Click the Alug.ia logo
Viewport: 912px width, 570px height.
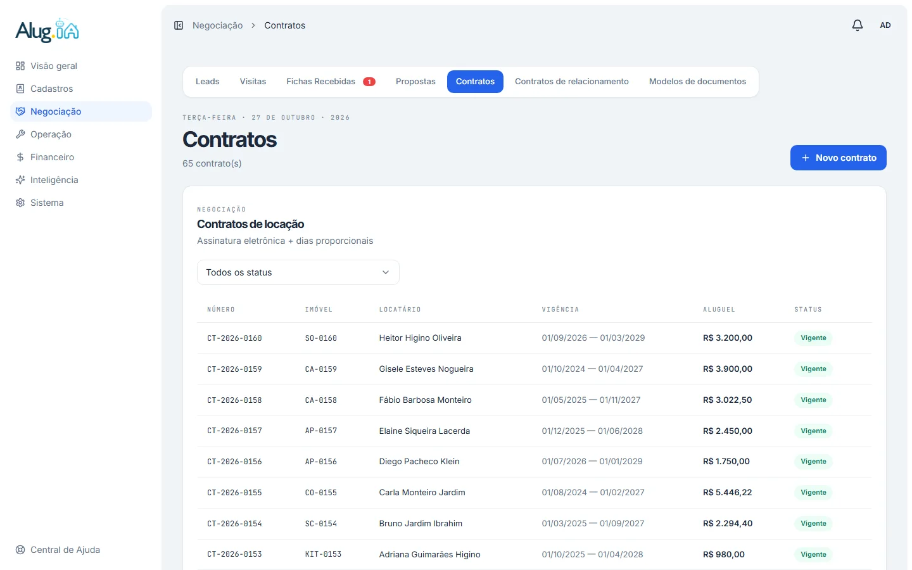pyautogui.click(x=47, y=30)
